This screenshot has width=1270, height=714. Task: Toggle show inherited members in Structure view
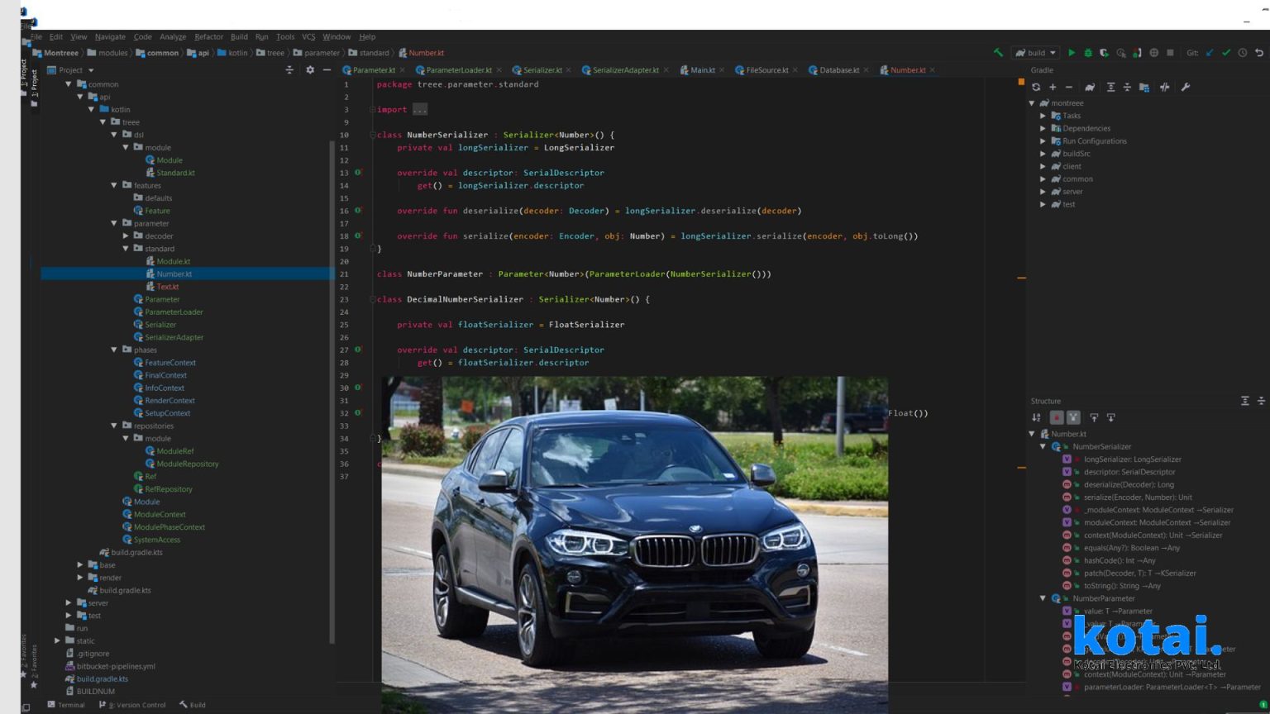pyautogui.click(x=1072, y=417)
